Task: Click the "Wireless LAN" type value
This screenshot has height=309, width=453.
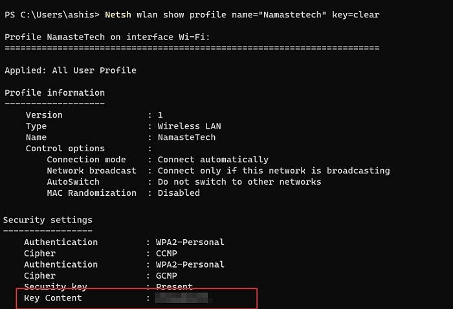Action: click(x=189, y=126)
